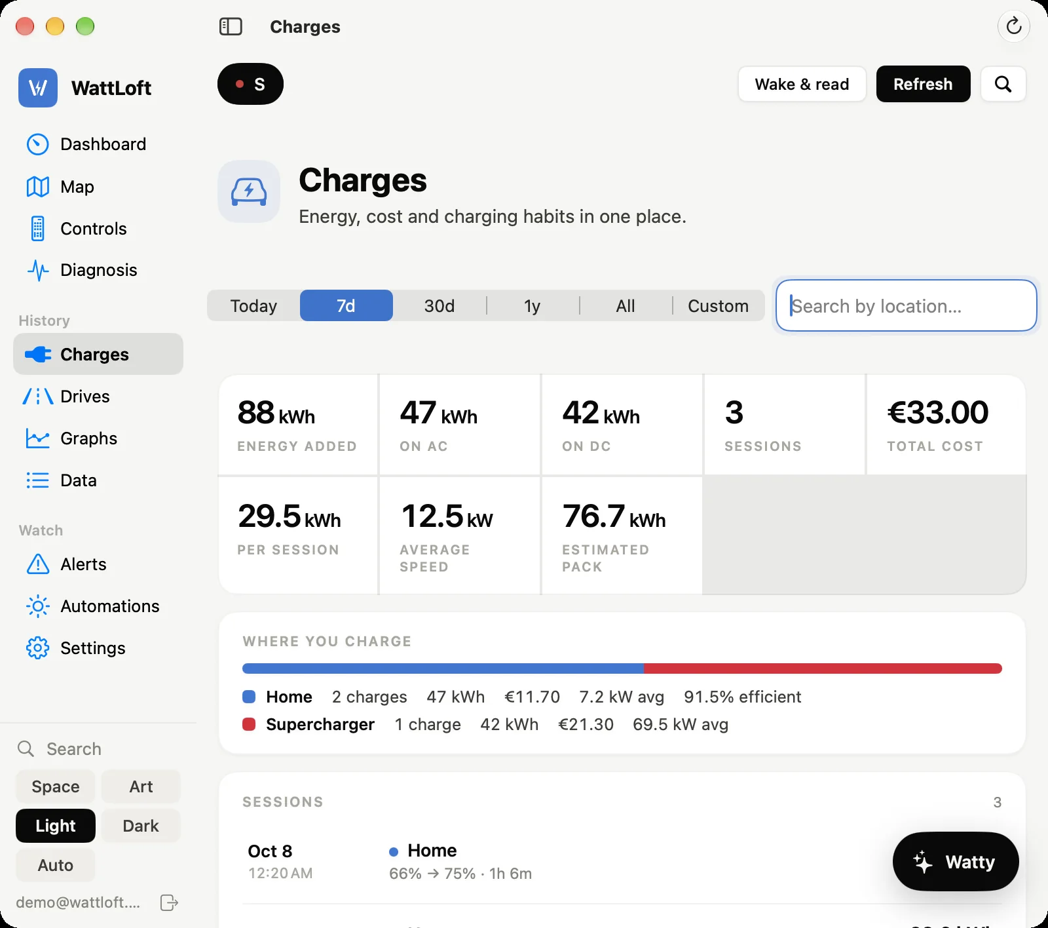Select the Dark appearance mode

pos(141,826)
